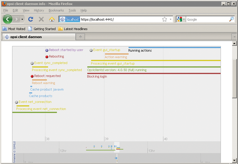Click the localhost site identity icon

coord(70,19)
